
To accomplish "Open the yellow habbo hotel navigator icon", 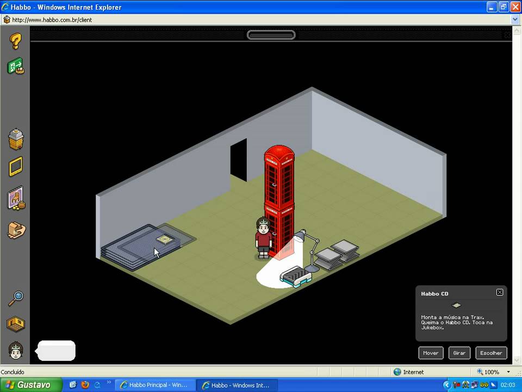I will tap(16, 139).
